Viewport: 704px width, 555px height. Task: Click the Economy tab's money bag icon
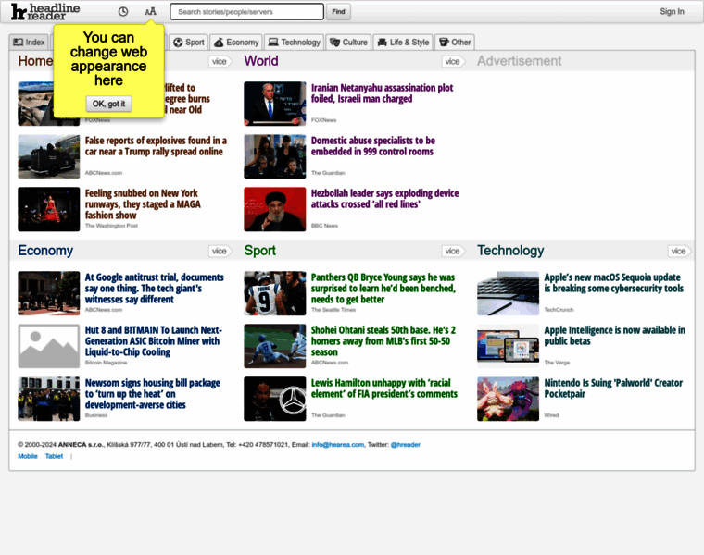tap(219, 43)
